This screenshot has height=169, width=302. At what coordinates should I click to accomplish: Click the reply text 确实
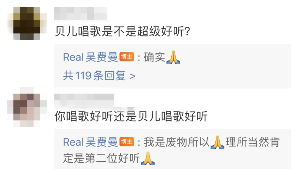pos(154,57)
